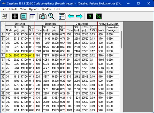Click SL value 1942 for node 590
154x113 pixels.
click(16, 98)
